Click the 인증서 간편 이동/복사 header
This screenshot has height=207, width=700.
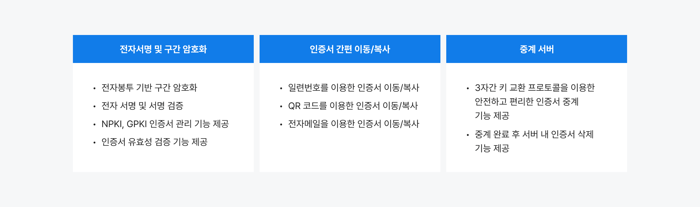click(x=350, y=49)
